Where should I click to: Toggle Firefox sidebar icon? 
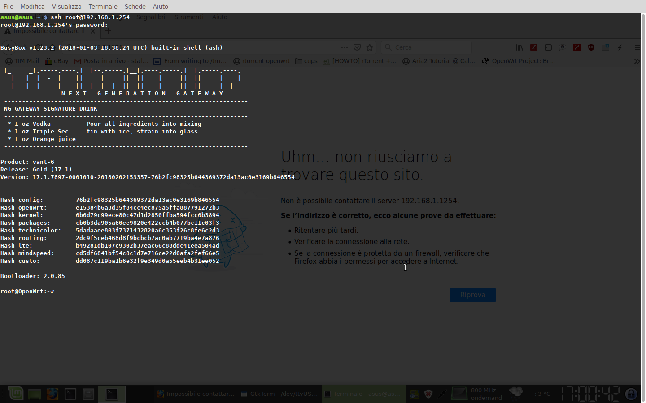pos(548,47)
